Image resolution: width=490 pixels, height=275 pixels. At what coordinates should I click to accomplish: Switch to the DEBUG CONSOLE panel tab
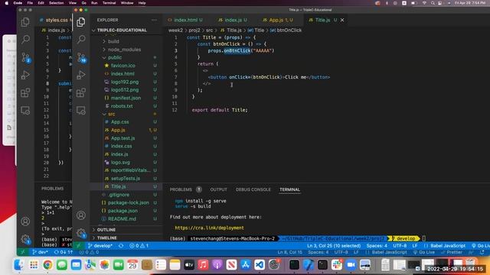click(x=253, y=189)
